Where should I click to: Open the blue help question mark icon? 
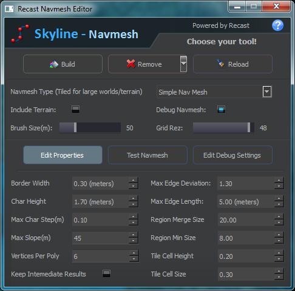tap(277, 25)
